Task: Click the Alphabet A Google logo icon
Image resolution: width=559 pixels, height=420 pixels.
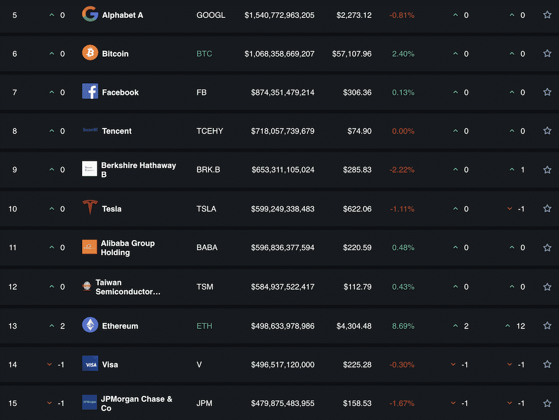Action: click(x=89, y=15)
